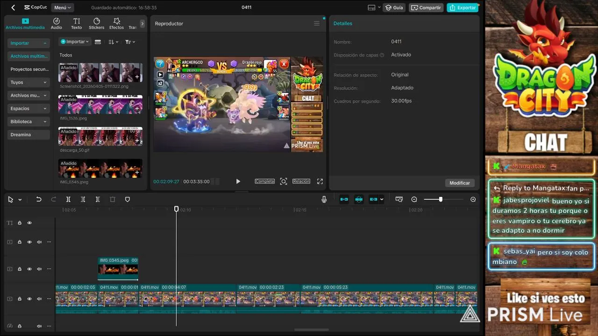Open the Stickers tab

pos(97,23)
